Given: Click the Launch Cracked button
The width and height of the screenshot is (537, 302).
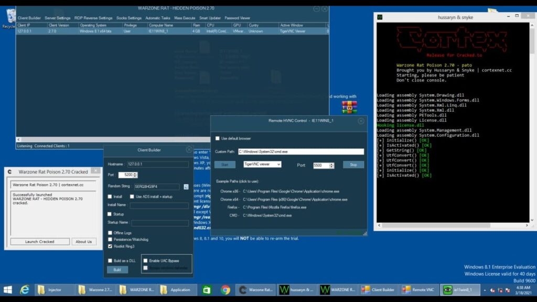Looking at the screenshot, I should (40, 242).
